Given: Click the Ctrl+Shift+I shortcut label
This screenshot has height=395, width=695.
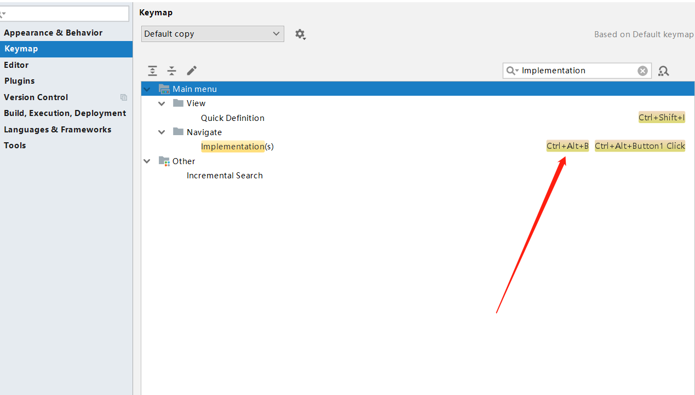Looking at the screenshot, I should (x=662, y=118).
